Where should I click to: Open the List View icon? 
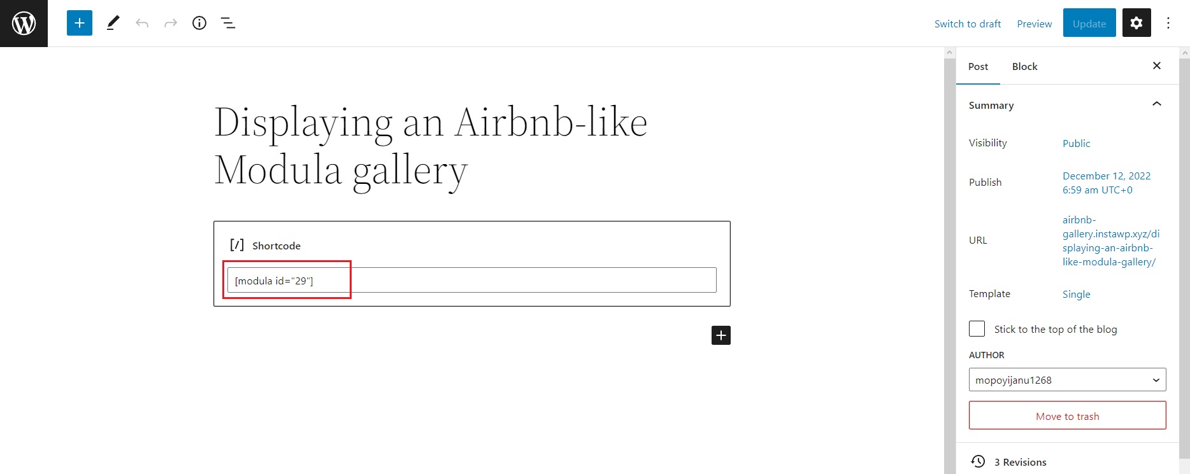pos(228,24)
